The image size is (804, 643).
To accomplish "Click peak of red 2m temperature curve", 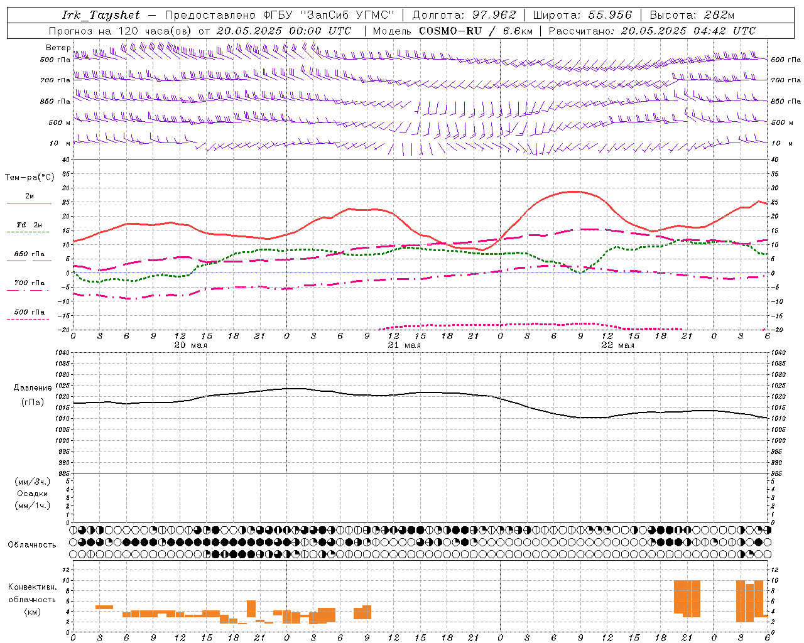I will (x=575, y=192).
